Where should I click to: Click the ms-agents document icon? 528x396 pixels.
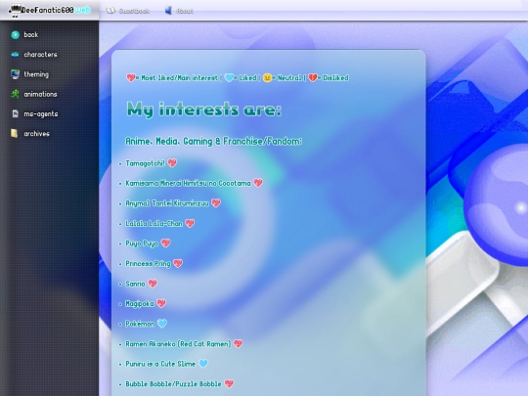click(15, 113)
